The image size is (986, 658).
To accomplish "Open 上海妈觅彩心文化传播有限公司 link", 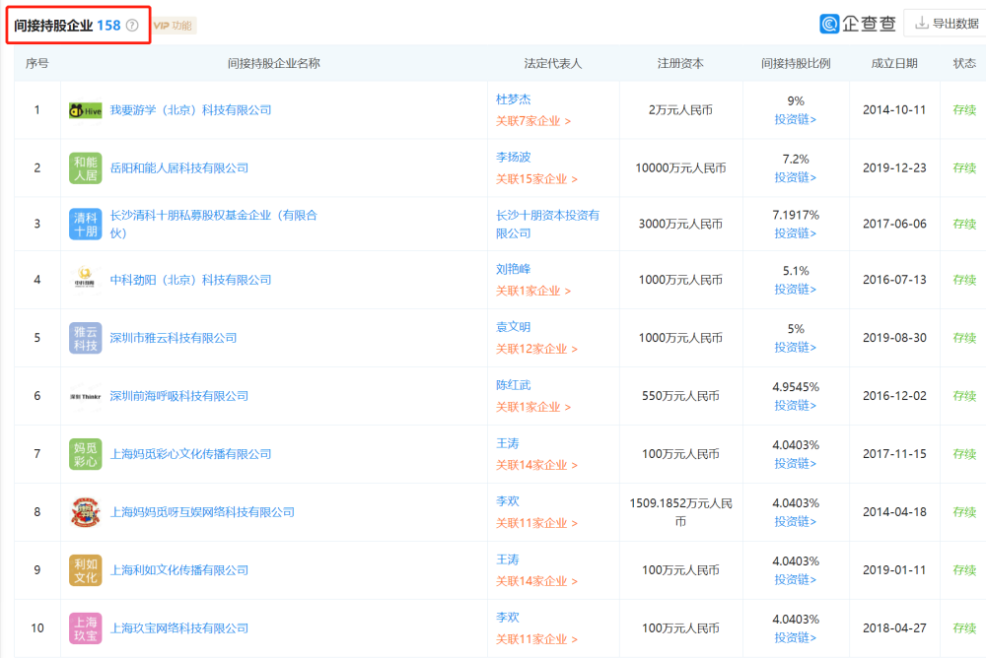I will [x=190, y=454].
